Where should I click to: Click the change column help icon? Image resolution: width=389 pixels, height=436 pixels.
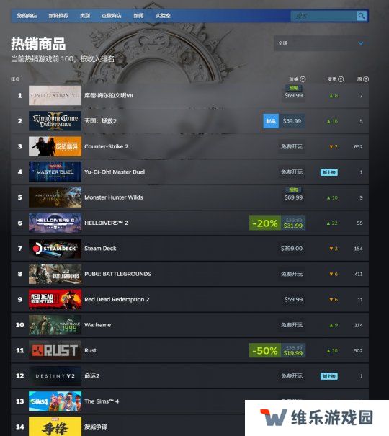click(x=341, y=79)
